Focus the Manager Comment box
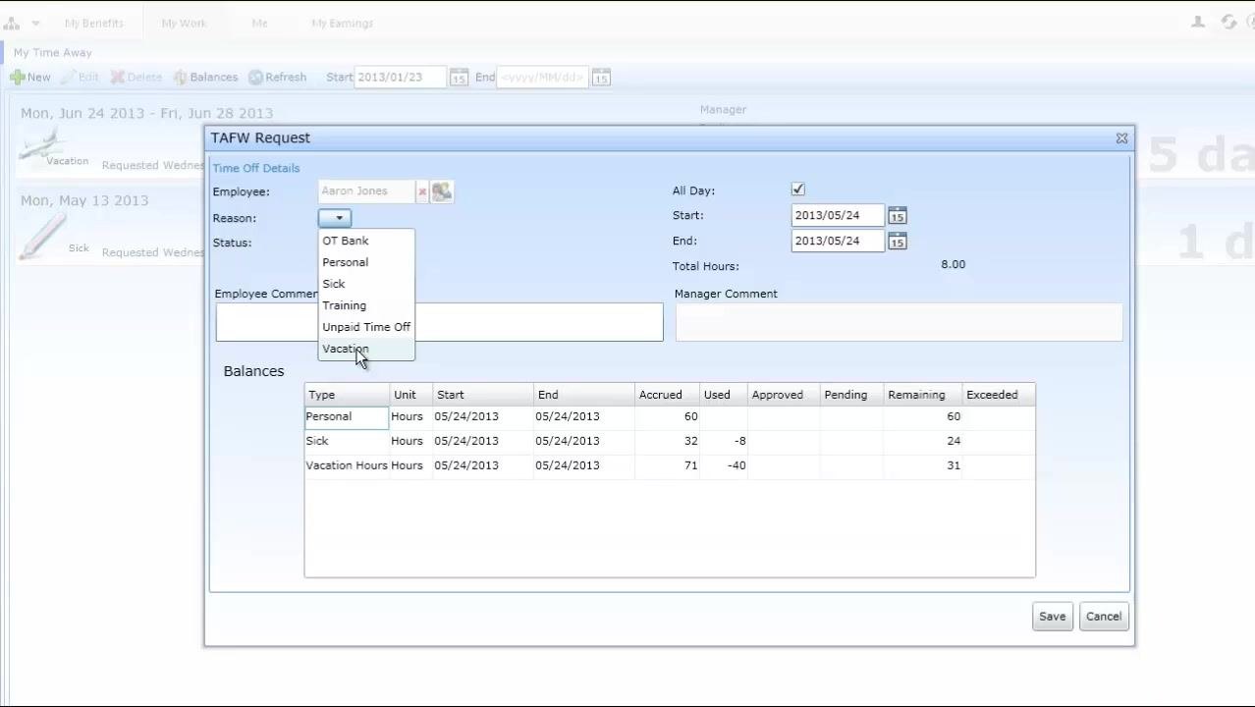The height and width of the screenshot is (707, 1255). click(899, 322)
